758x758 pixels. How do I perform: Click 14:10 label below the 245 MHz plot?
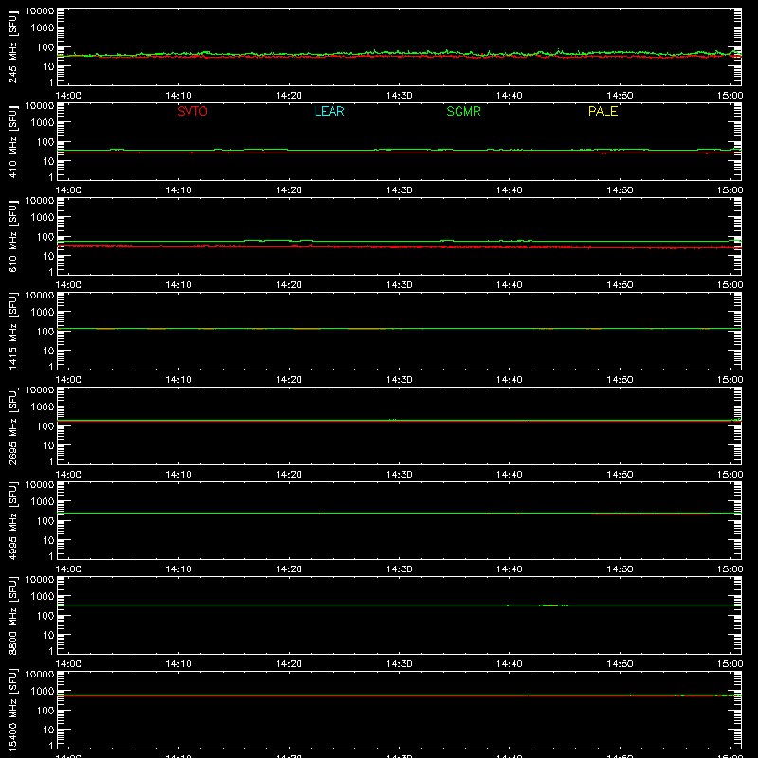pos(178,96)
